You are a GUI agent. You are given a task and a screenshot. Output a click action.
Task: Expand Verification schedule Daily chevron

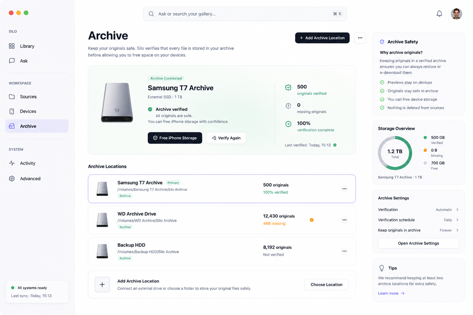(x=457, y=220)
